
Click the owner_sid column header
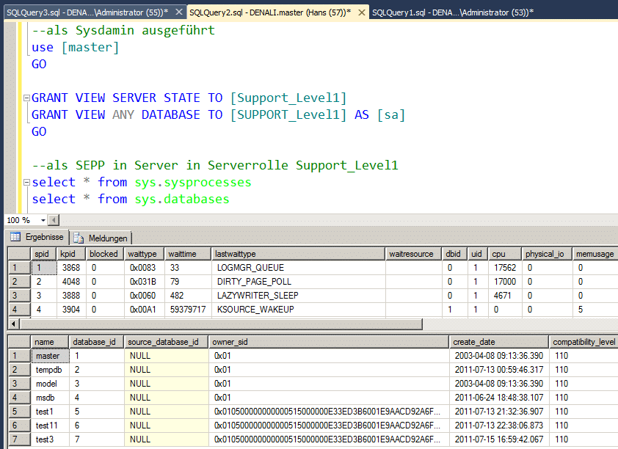click(x=329, y=342)
